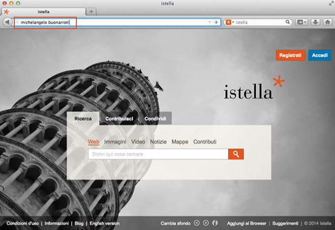Click the blue Accedi button

(320, 55)
